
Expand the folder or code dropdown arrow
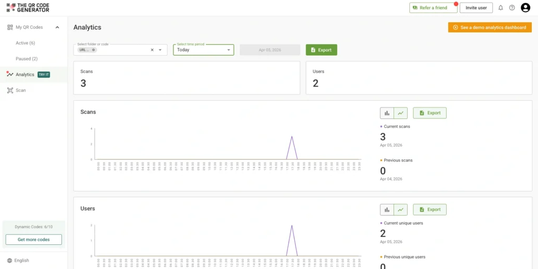(x=160, y=50)
